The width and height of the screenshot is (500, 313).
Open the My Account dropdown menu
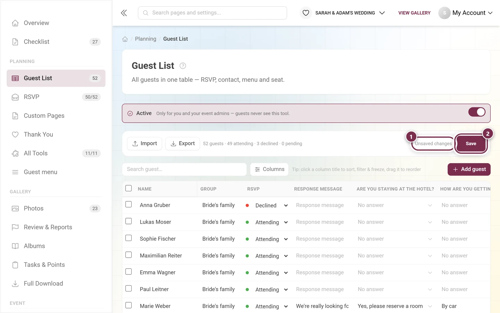pos(466,13)
